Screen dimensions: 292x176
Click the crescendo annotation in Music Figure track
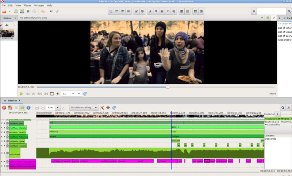(x=176, y=141)
